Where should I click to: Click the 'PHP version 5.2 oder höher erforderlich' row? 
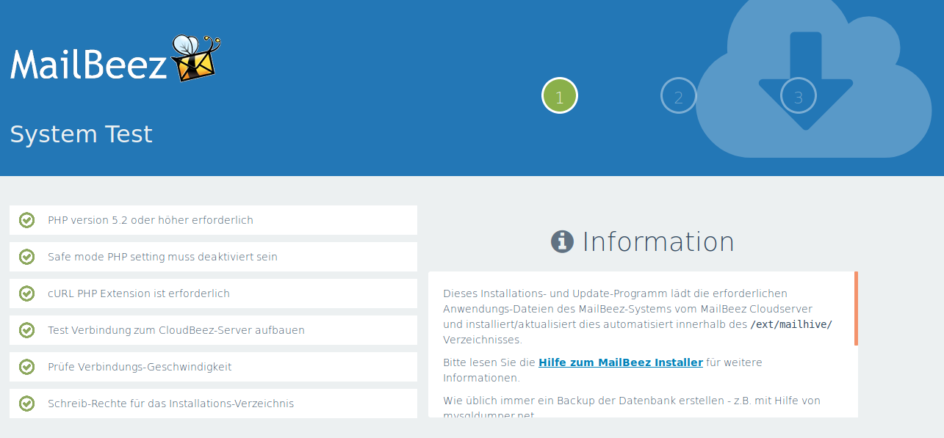click(213, 220)
